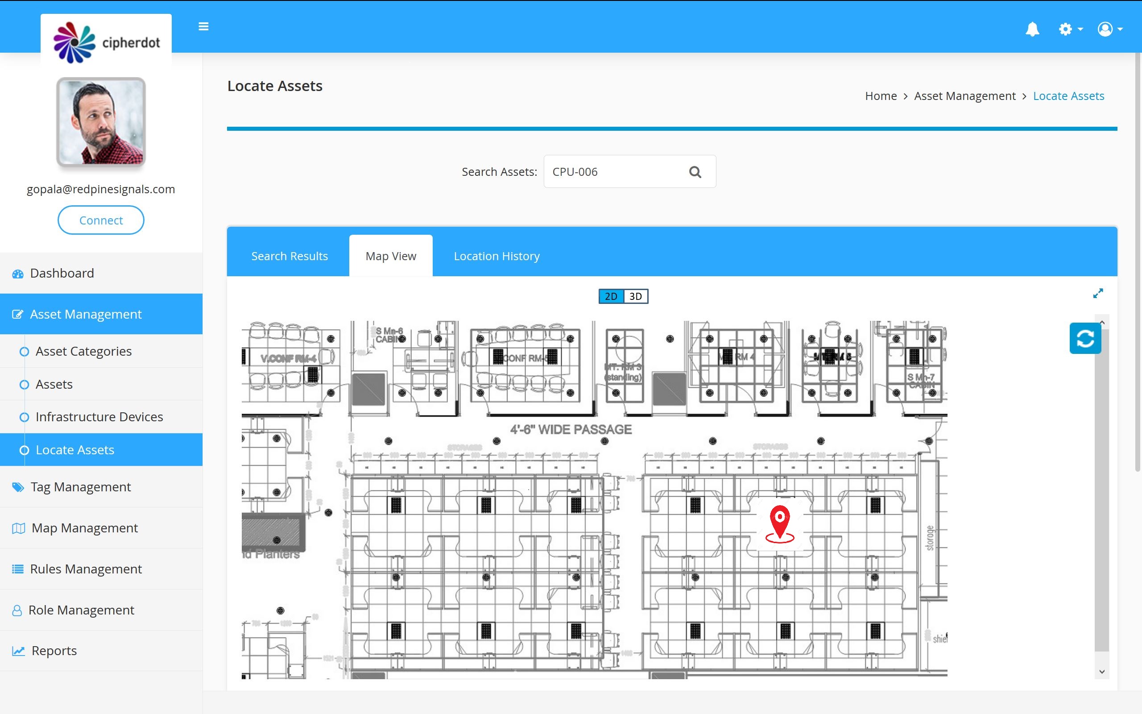Click the hamburger menu icon
Screen dimensions: 1142x714
coord(203,27)
